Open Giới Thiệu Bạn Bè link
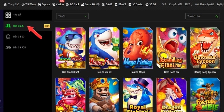This screenshot has height=112, width=224. [204, 4]
